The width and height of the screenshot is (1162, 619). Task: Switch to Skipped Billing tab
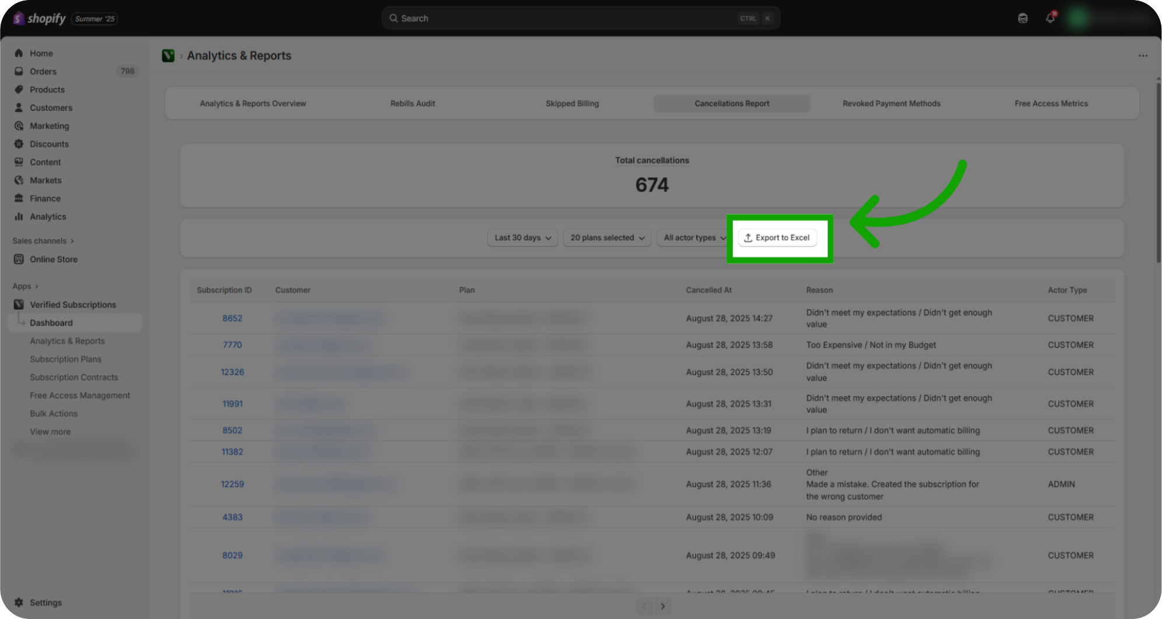coord(572,103)
